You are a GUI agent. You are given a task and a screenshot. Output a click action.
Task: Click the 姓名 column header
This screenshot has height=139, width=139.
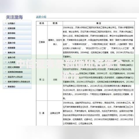pyautogui.click(x=42, y=23)
